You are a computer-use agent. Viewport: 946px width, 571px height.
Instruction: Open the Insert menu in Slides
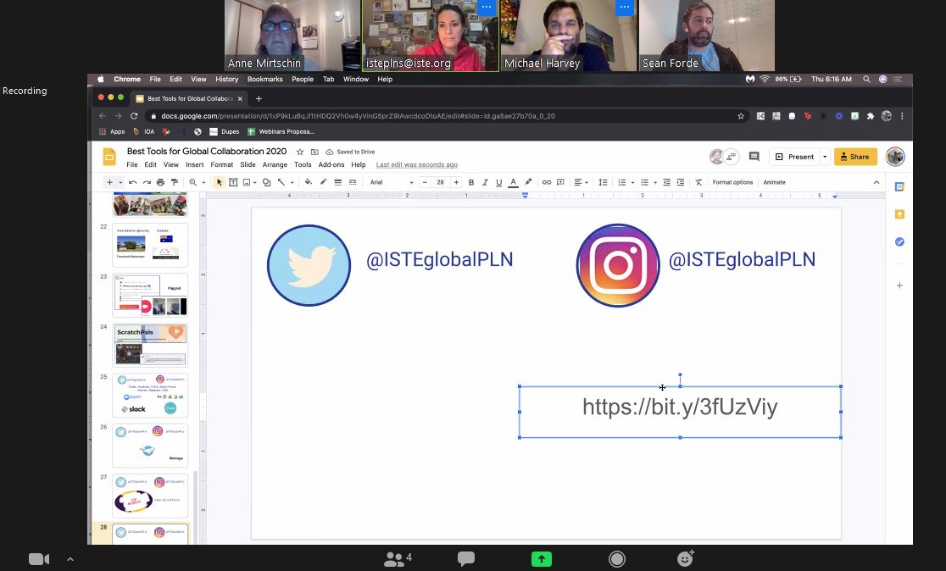coord(194,164)
